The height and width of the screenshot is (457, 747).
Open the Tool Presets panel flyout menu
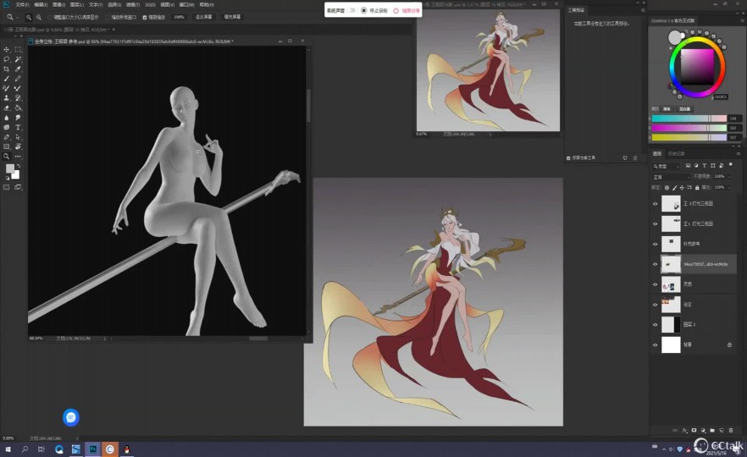point(642,10)
